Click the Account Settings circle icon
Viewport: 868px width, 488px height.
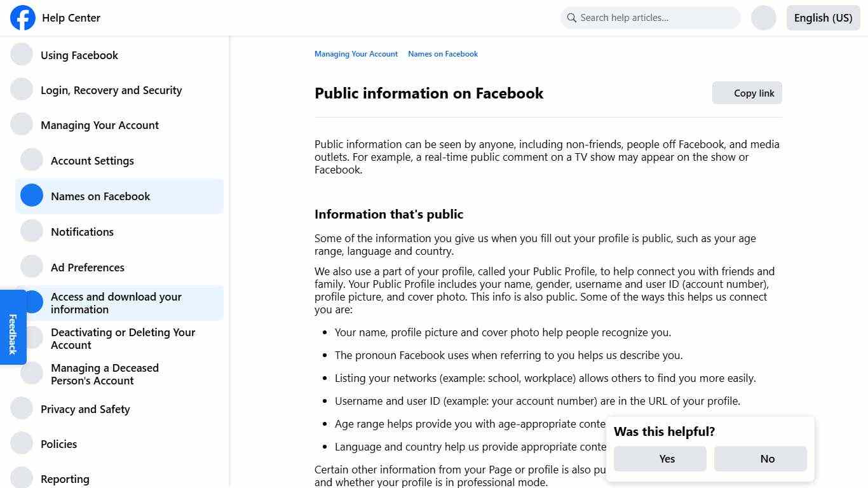click(32, 159)
